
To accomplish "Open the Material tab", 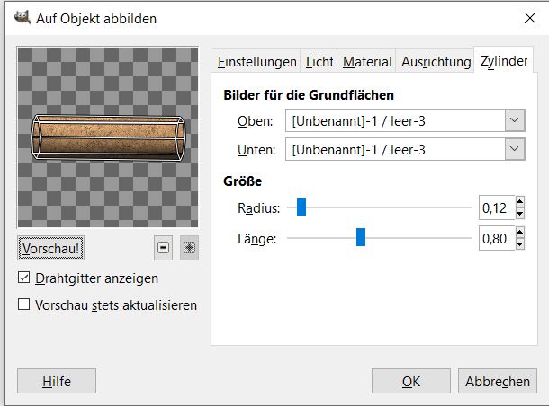I will pyautogui.click(x=366, y=61).
